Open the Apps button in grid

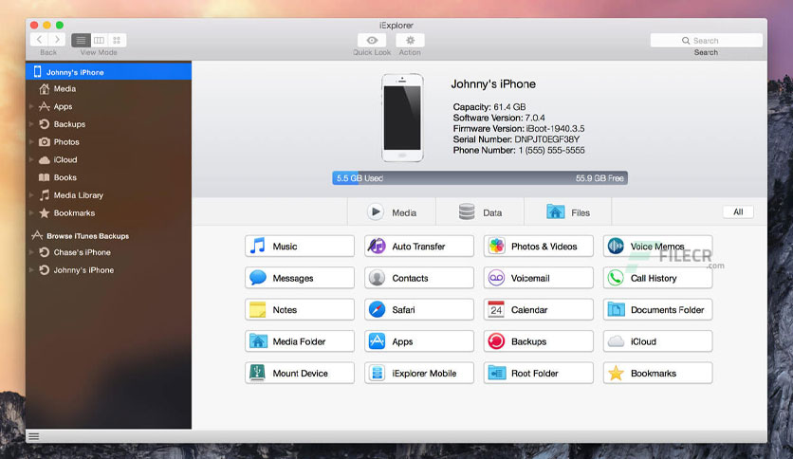point(418,341)
